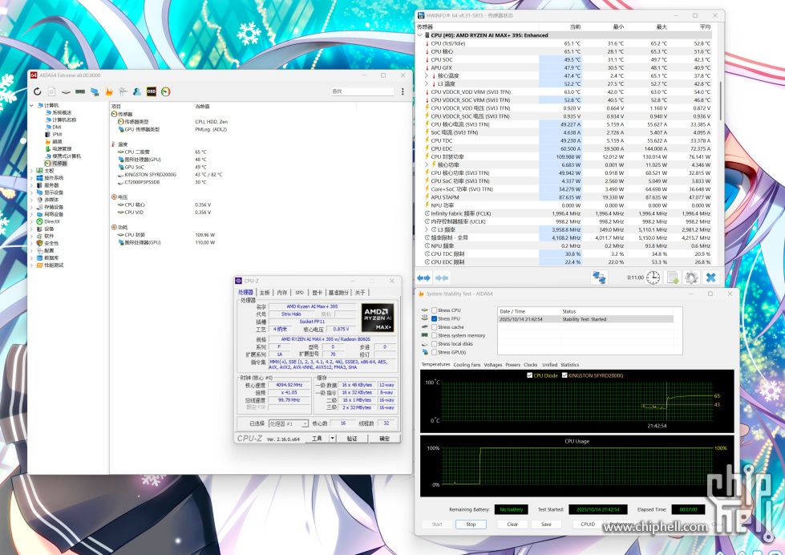
Task: Click the HWiNFO settings gear icon
Action: point(691,277)
